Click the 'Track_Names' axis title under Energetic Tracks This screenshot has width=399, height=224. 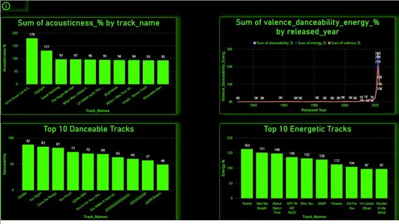[314, 217]
